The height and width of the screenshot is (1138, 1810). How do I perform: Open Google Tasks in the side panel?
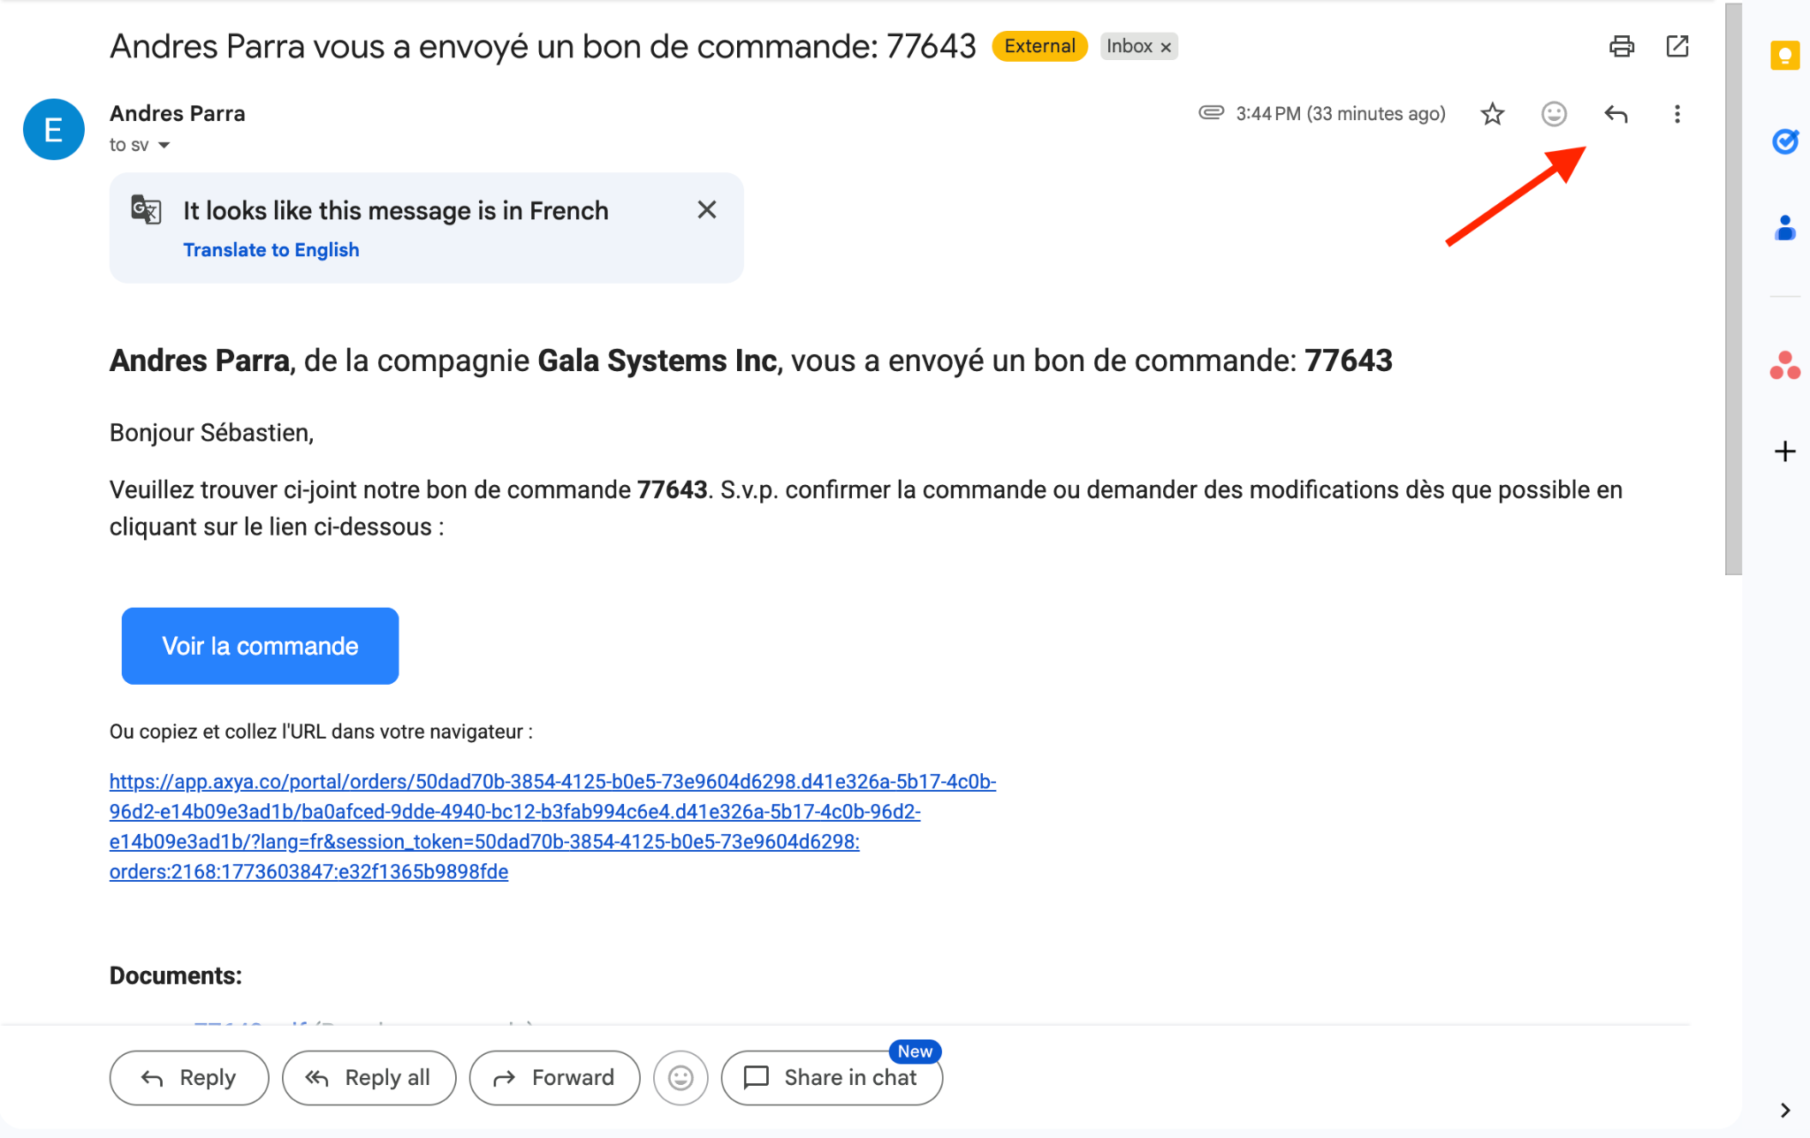pyautogui.click(x=1784, y=141)
